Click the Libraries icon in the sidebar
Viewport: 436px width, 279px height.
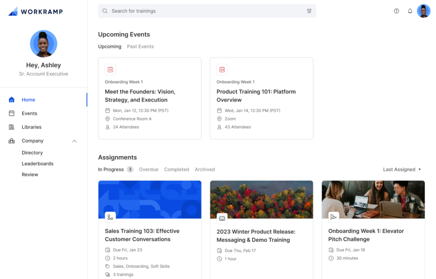(x=11, y=127)
